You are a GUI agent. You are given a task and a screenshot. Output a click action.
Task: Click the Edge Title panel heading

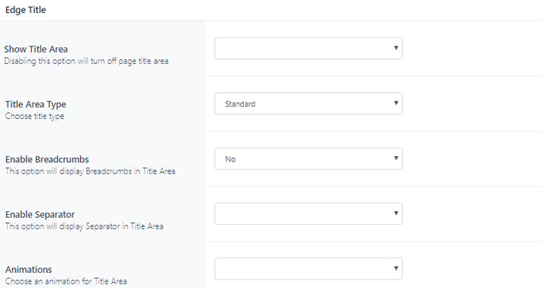tap(26, 10)
